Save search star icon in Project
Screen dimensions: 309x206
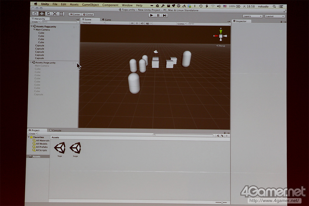pyautogui.click(x=227, y=136)
